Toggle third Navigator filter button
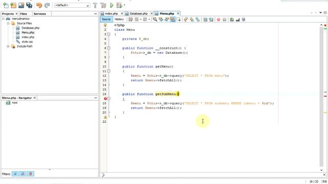This screenshot has width=328, height=184. (x=31, y=174)
